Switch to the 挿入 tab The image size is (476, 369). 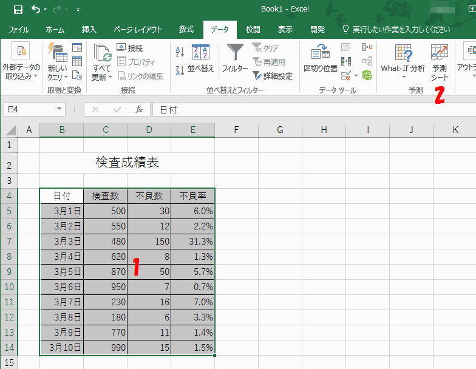(x=89, y=29)
